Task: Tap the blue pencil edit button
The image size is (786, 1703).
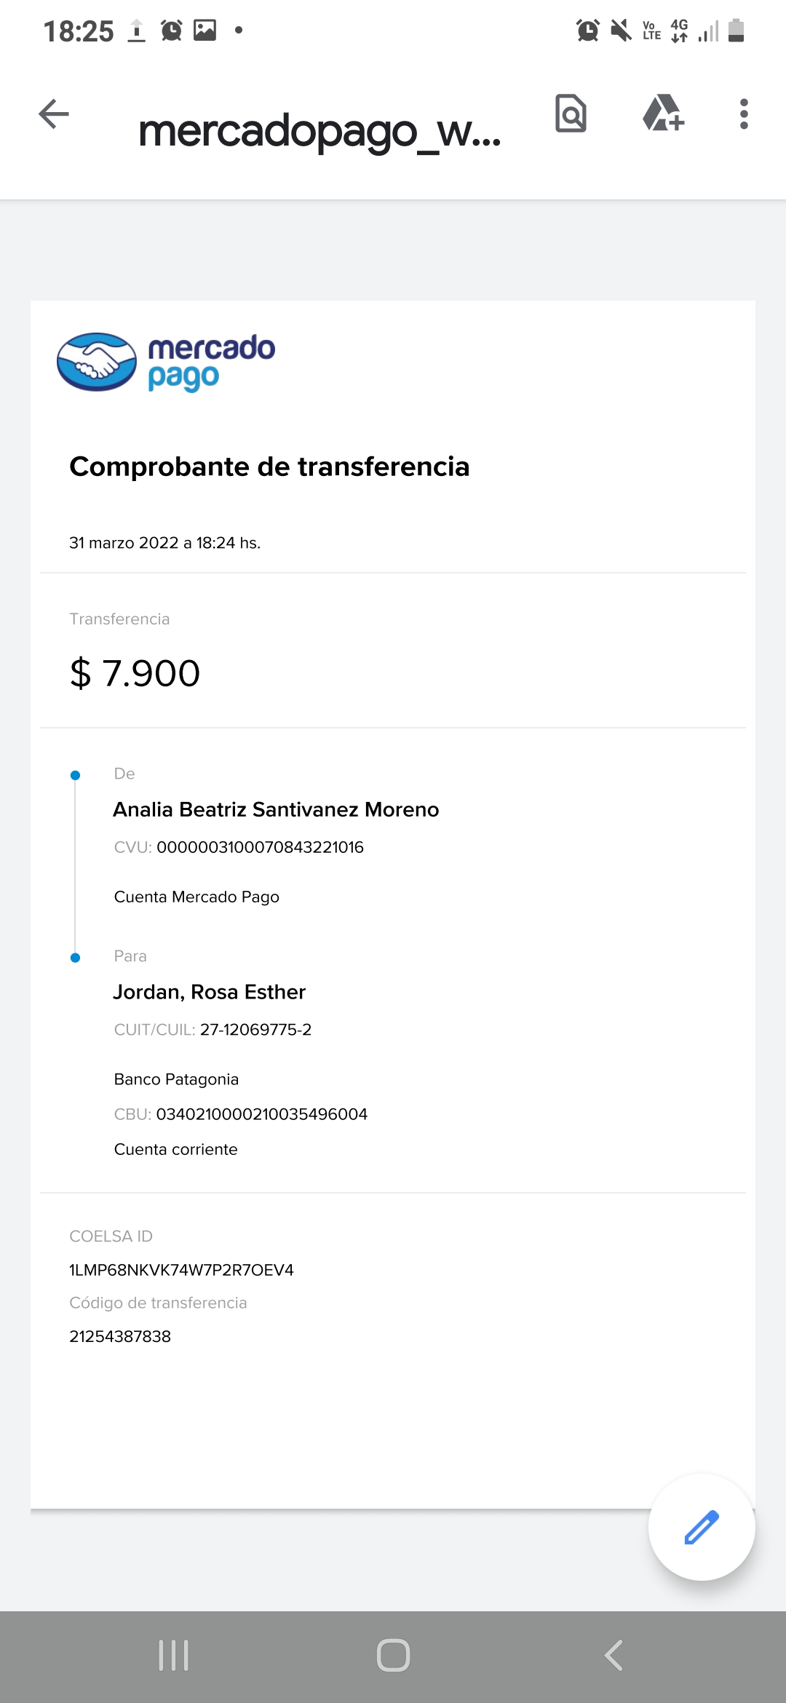Action: click(701, 1527)
